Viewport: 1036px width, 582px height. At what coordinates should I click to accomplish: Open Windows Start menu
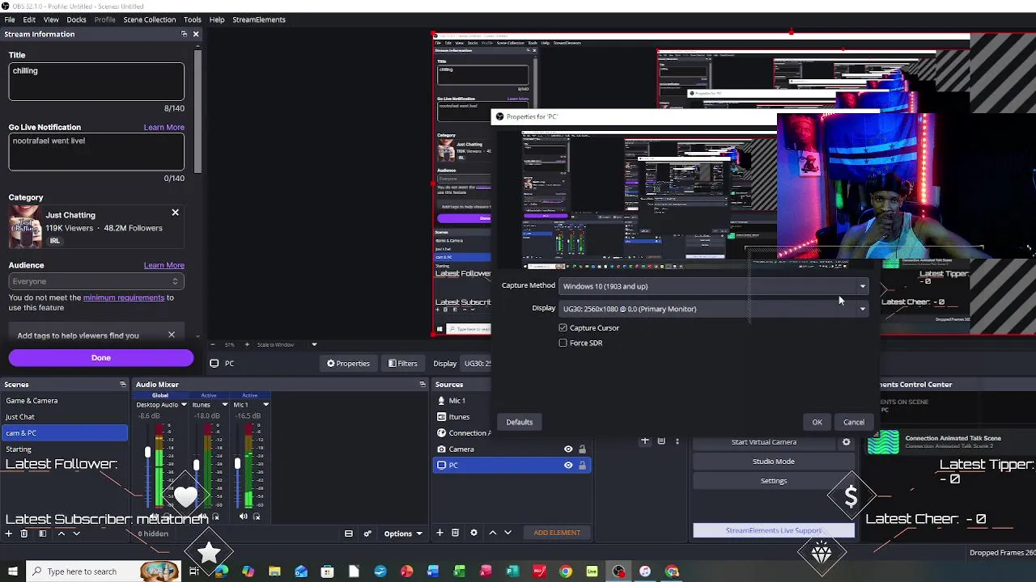click(13, 571)
